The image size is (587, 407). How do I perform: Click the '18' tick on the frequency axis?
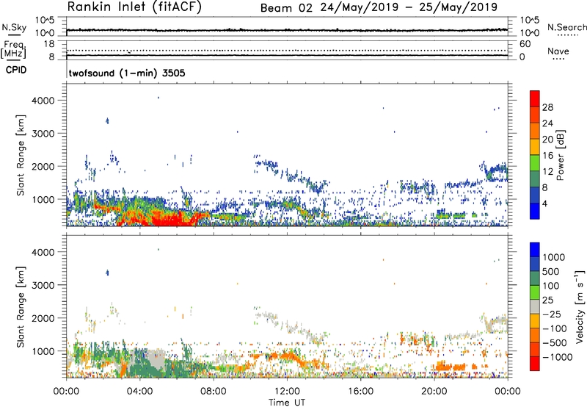[49, 44]
